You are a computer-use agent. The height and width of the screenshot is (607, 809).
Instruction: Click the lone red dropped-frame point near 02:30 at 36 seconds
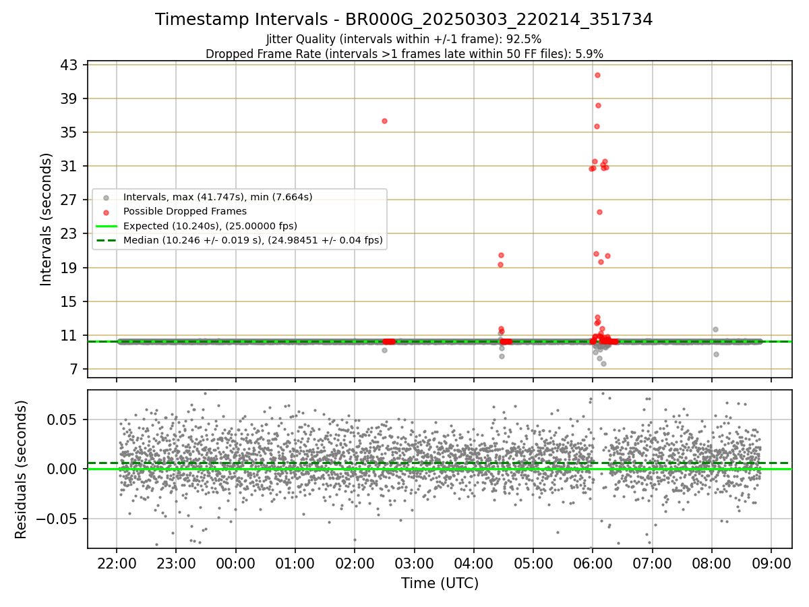[x=384, y=121]
